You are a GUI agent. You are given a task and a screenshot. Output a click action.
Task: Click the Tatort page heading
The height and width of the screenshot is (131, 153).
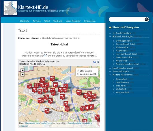click(x=23, y=30)
